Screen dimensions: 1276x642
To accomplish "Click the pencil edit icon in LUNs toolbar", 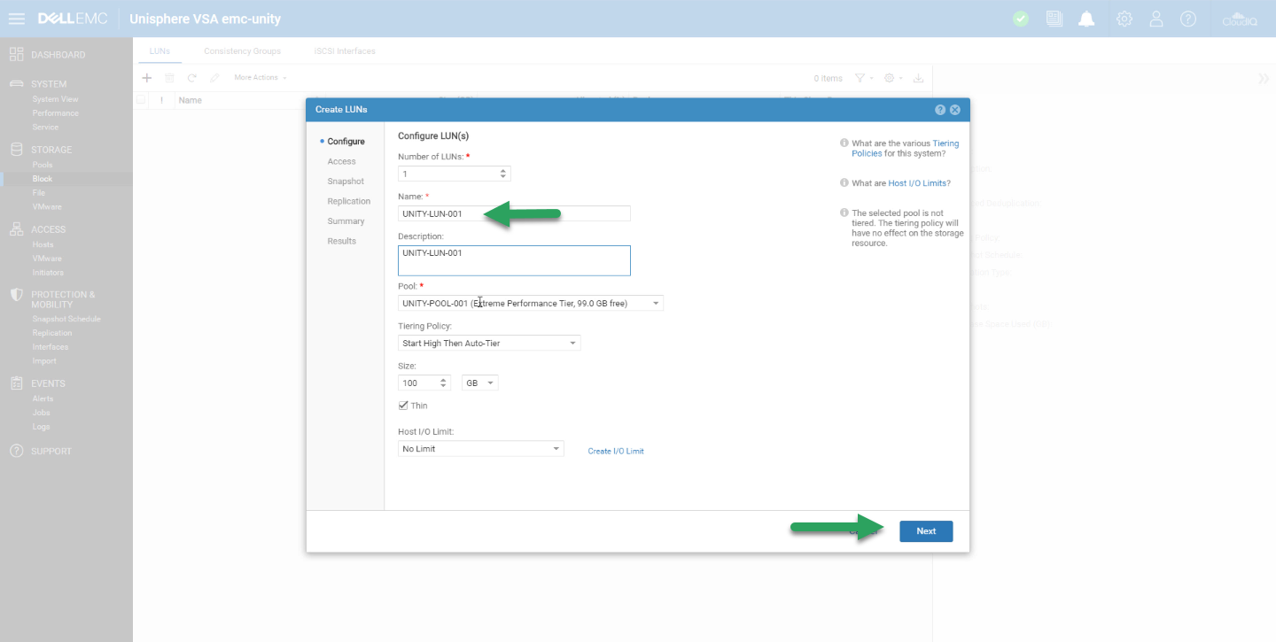I will point(214,78).
